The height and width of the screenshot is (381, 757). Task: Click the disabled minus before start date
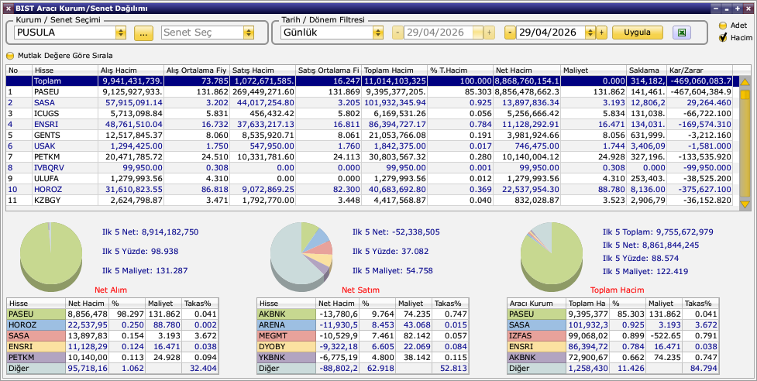click(x=397, y=33)
